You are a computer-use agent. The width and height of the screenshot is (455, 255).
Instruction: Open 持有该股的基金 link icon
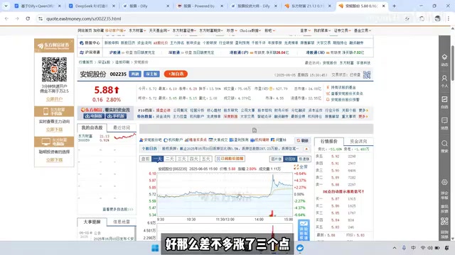pyautogui.click(x=328, y=87)
